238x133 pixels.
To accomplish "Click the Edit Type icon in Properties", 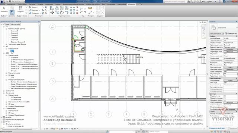I will click(226, 33).
